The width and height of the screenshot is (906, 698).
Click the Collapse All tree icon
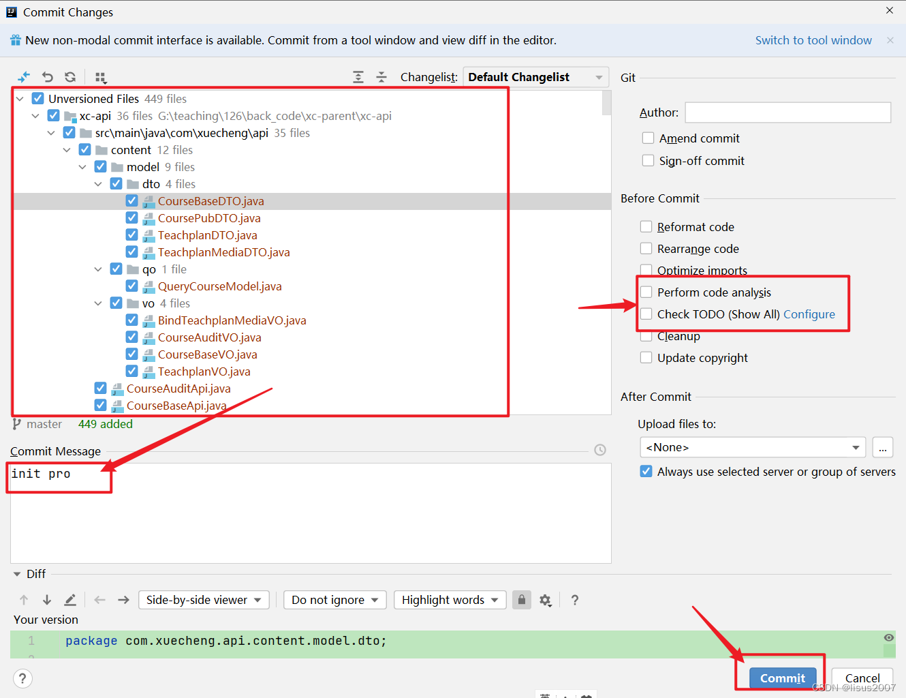pyautogui.click(x=381, y=77)
